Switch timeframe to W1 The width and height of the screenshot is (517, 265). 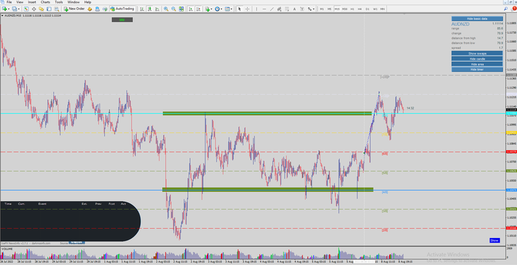pos(375,9)
